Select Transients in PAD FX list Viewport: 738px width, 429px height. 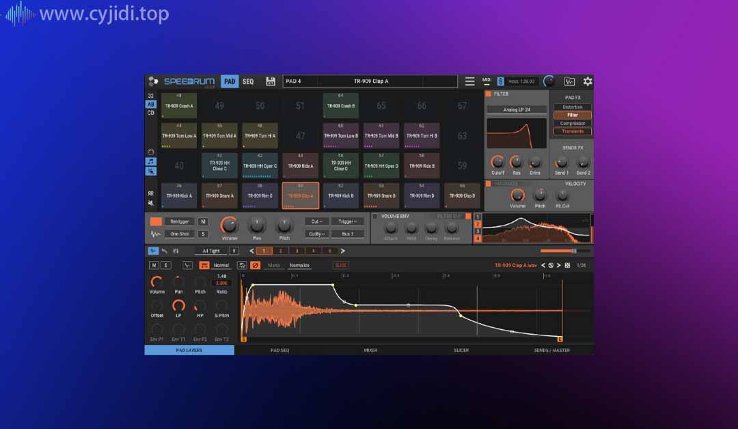click(x=573, y=131)
